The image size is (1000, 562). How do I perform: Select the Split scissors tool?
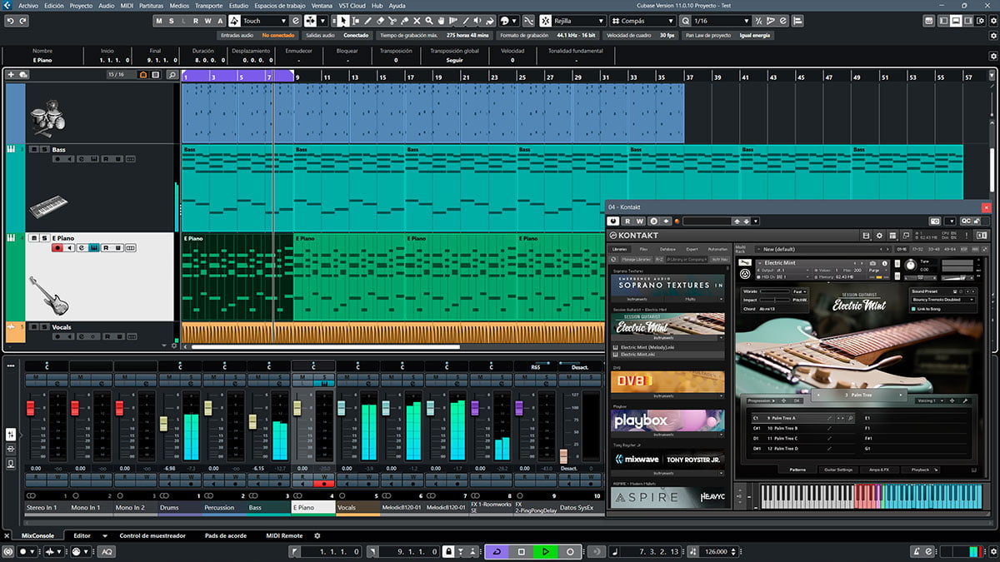pos(392,21)
